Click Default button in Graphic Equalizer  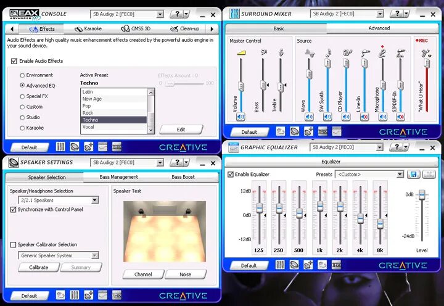(x=249, y=266)
